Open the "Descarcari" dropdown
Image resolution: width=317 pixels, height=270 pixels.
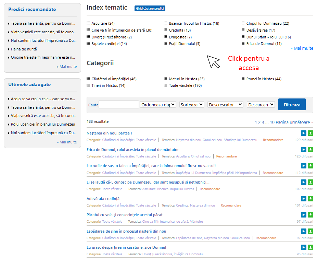261,104
